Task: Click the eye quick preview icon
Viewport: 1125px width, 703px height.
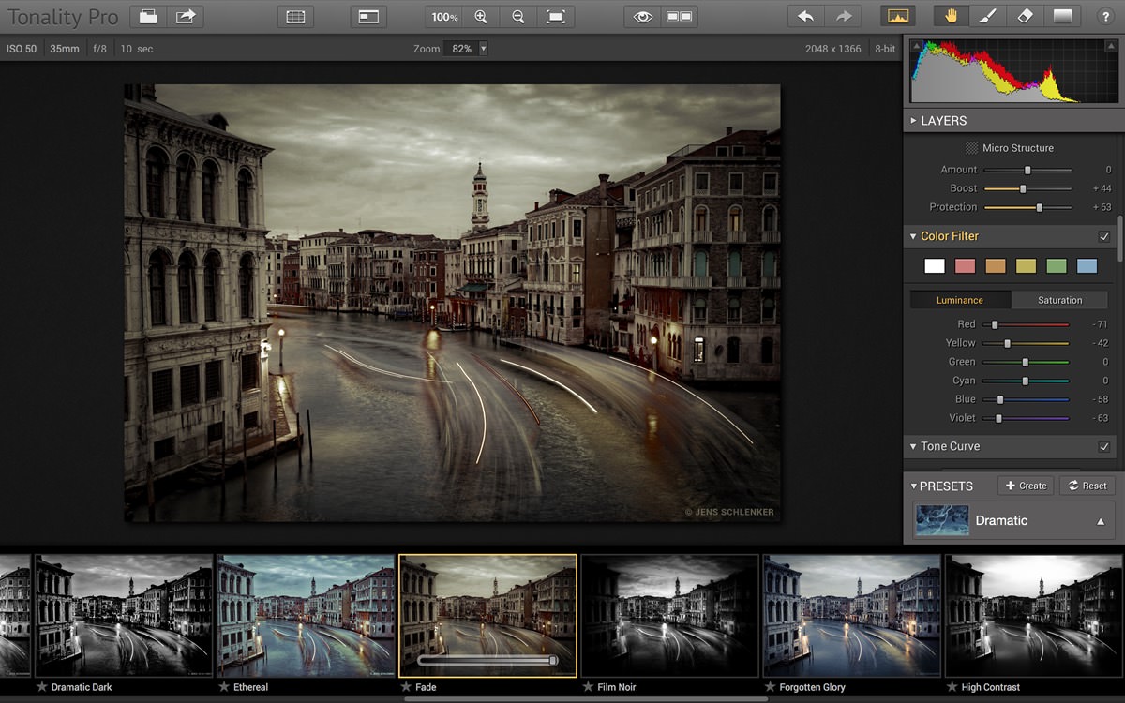Action: tap(642, 16)
